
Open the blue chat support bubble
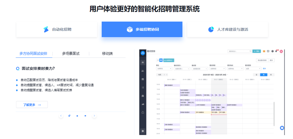[x=282, y=128]
